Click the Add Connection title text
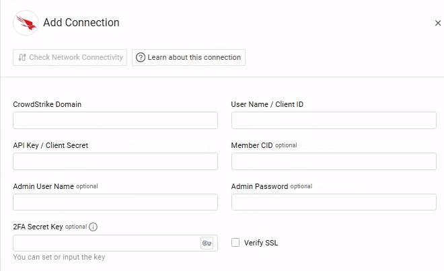 click(x=81, y=23)
